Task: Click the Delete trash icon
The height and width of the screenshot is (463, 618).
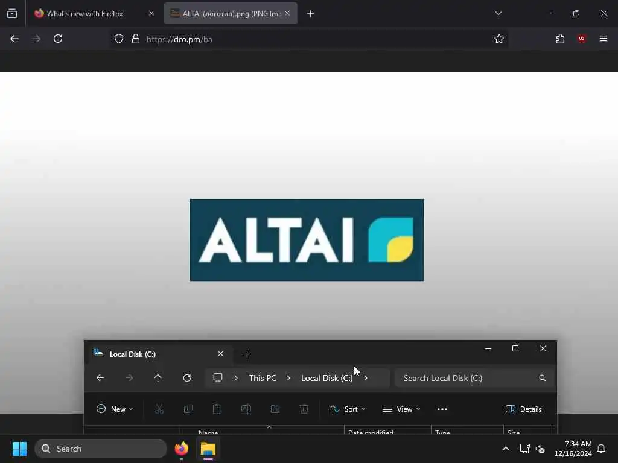Action: [304, 409]
